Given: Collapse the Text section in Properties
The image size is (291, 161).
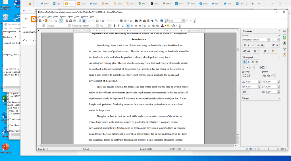Looking at the screenshot, I should tap(243, 35).
